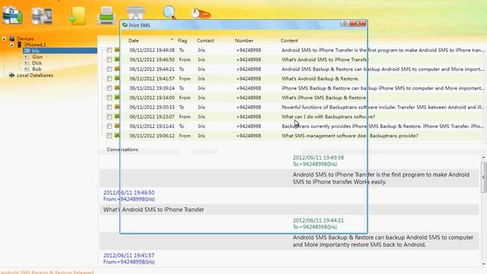The height and width of the screenshot is (274, 487).
Task: Sort messages by Number column header
Action: pos(243,40)
